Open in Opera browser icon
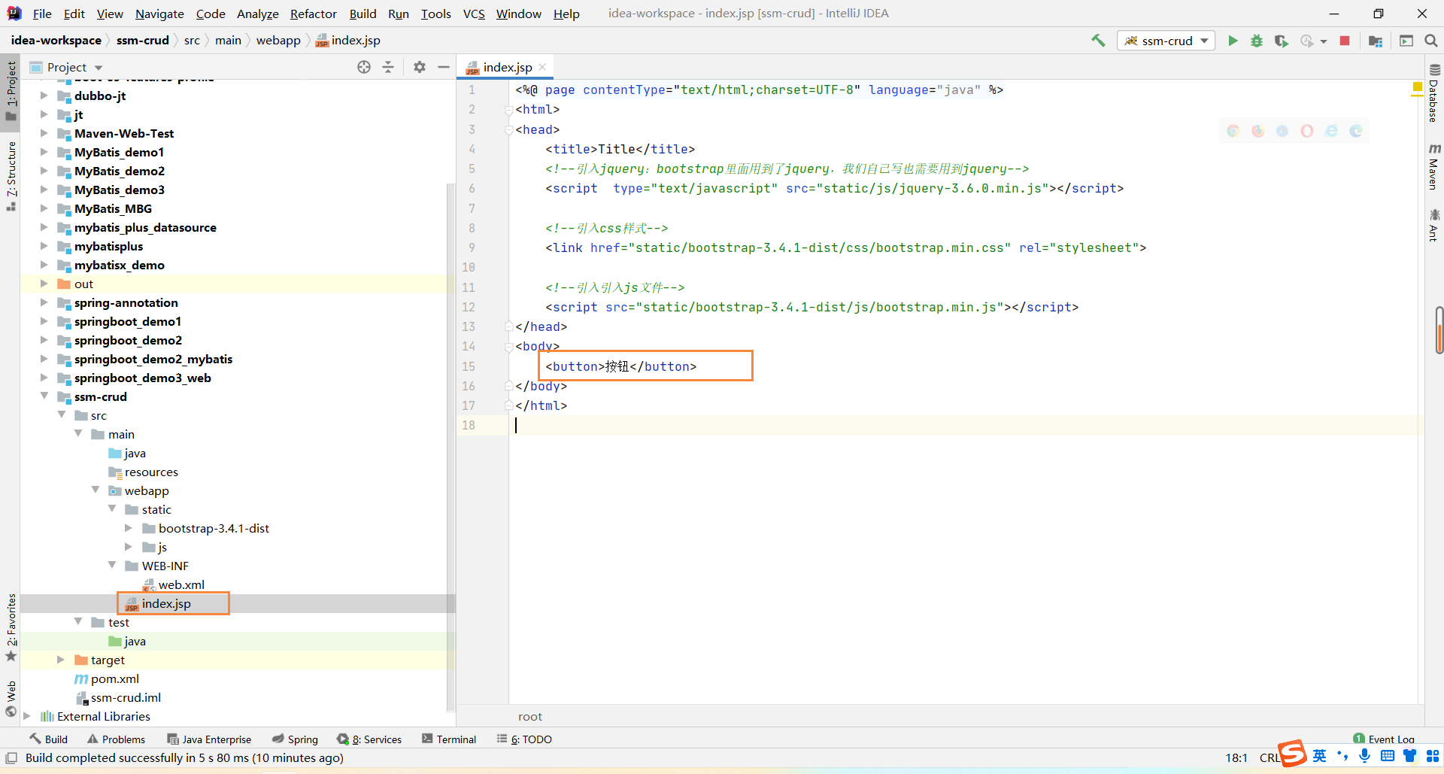The image size is (1444, 774). 1307,131
